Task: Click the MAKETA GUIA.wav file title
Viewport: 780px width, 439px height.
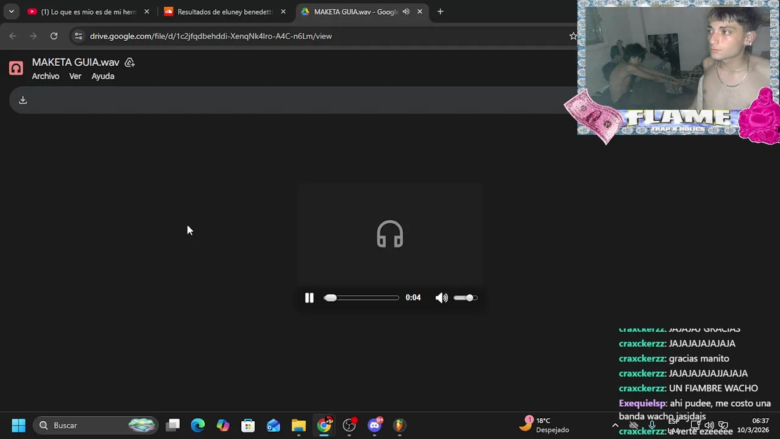Action: pyautogui.click(x=76, y=62)
